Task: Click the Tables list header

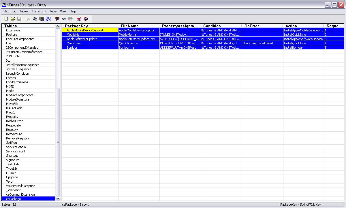Action: [29, 26]
